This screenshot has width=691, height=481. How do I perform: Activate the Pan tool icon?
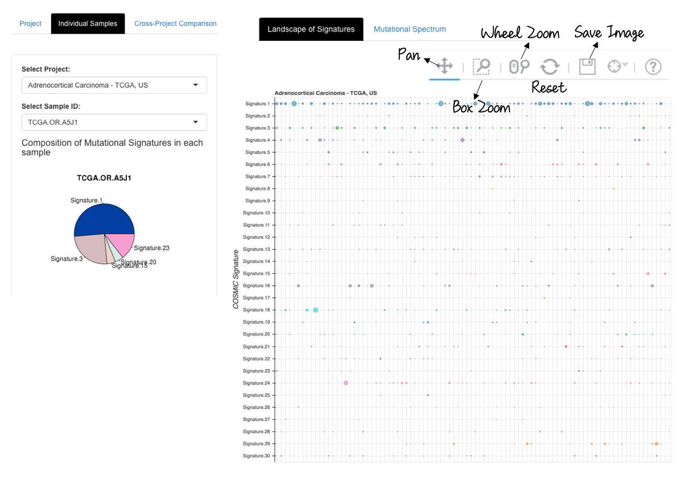pos(444,67)
